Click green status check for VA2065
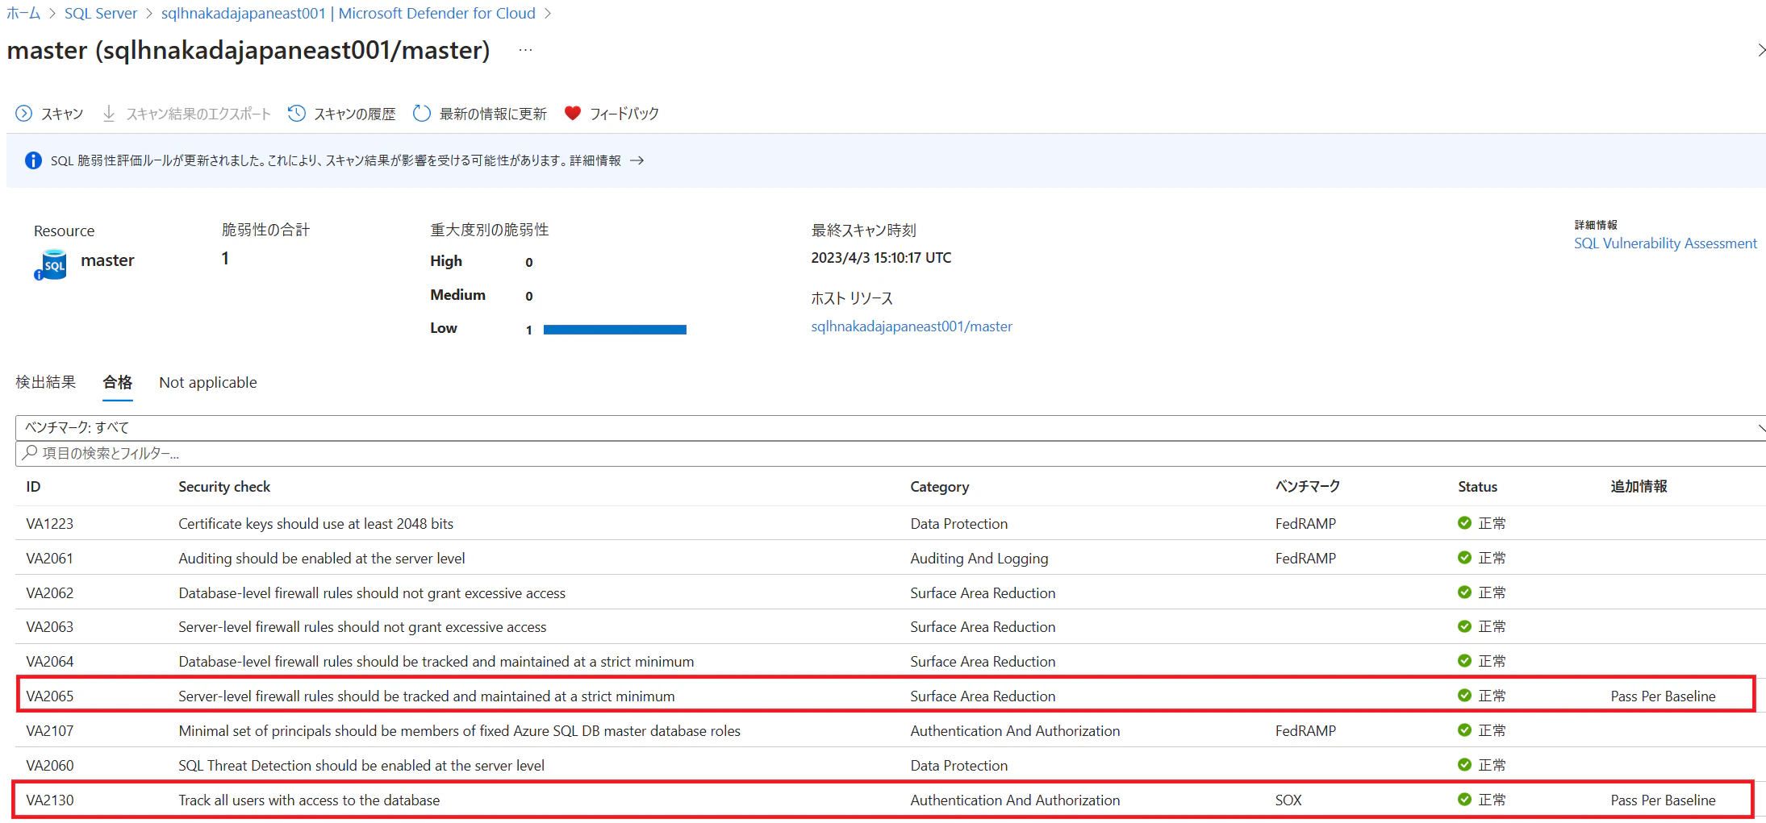Image resolution: width=1766 pixels, height=823 pixels. 1464,696
